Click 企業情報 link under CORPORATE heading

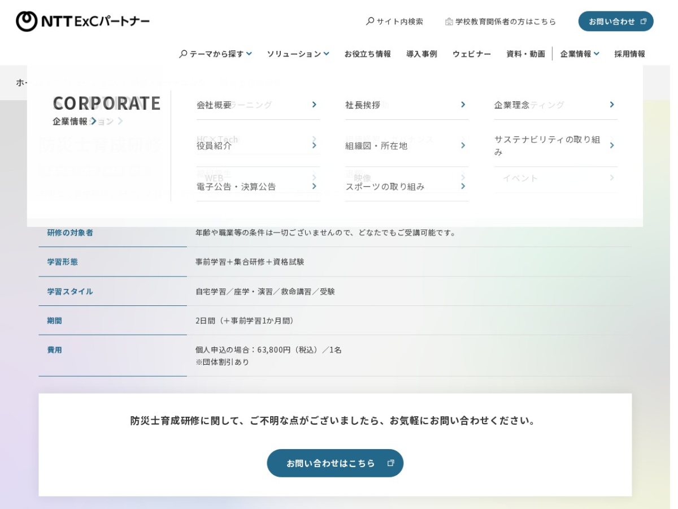coord(75,121)
